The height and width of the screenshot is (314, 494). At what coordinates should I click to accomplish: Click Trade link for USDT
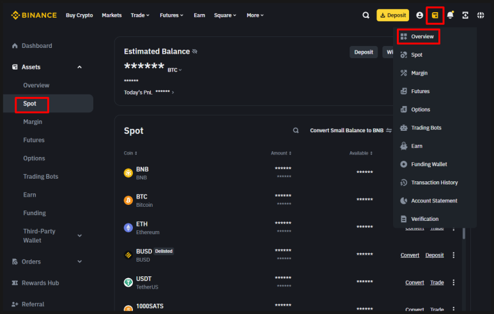(x=437, y=283)
